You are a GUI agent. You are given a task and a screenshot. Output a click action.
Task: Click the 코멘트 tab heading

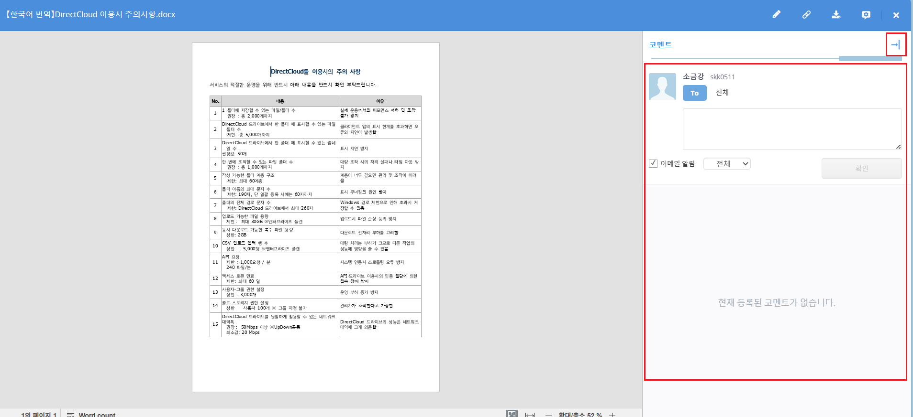[660, 45]
